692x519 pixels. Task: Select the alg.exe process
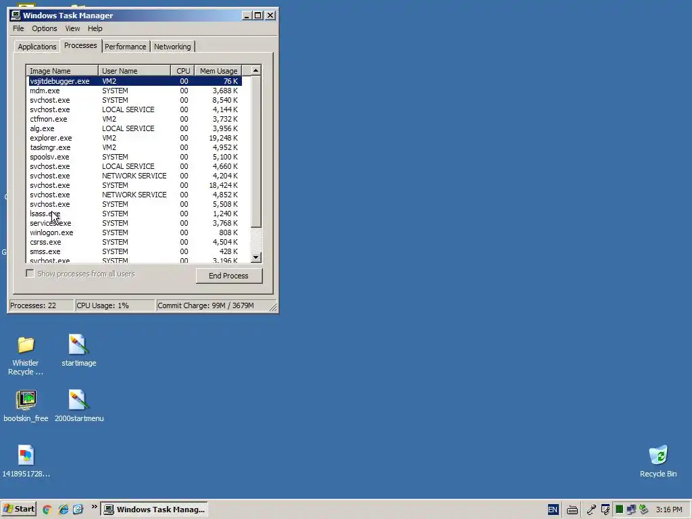(x=134, y=128)
